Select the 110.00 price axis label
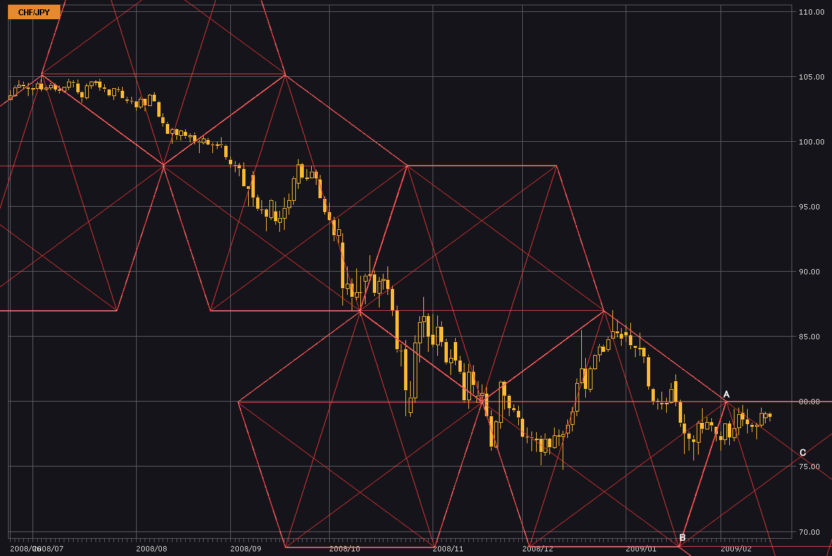 812,12
